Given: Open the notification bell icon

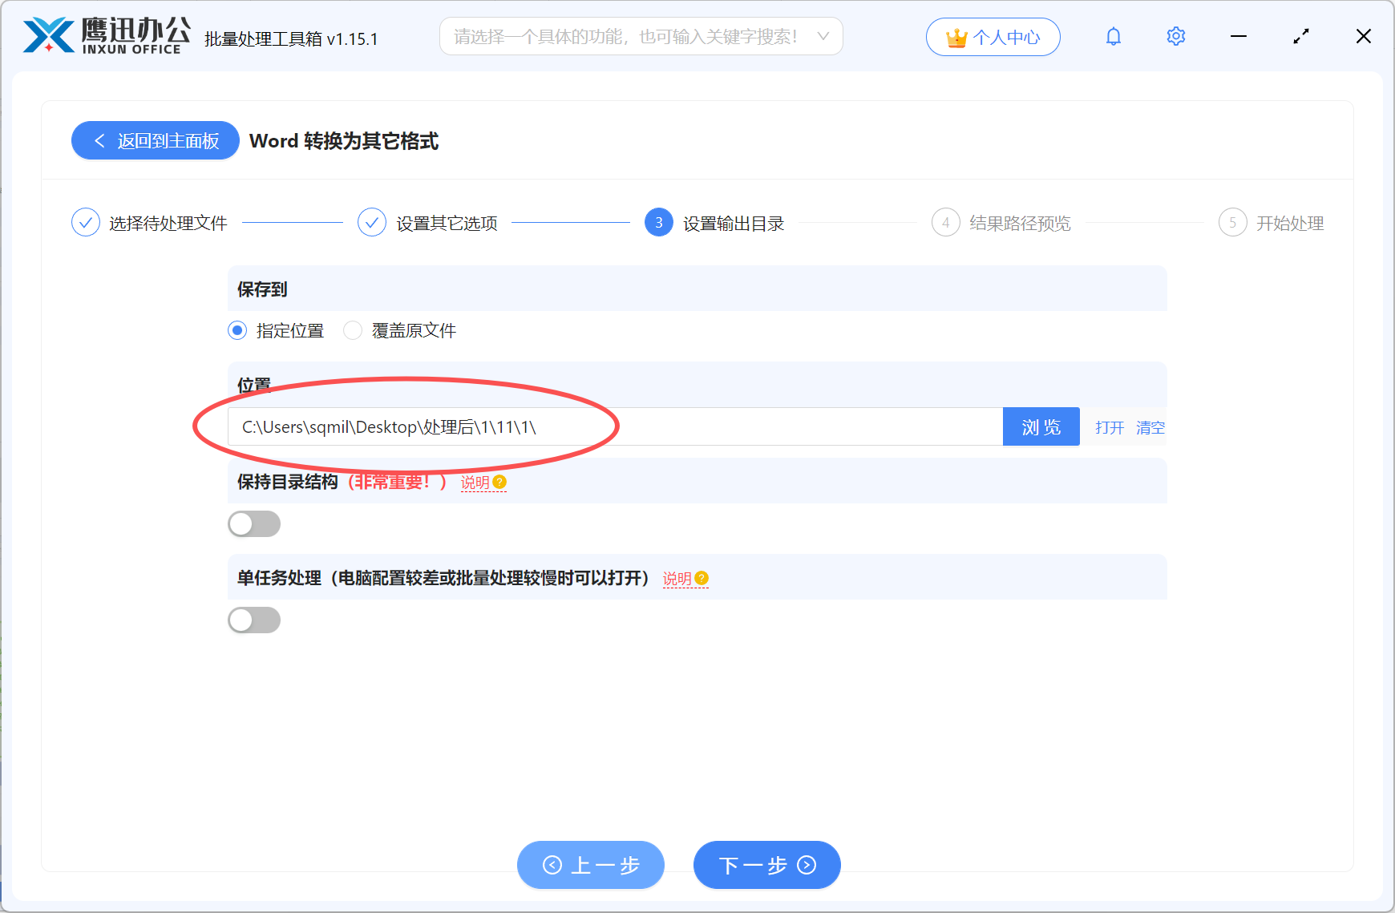Looking at the screenshot, I should 1113,36.
